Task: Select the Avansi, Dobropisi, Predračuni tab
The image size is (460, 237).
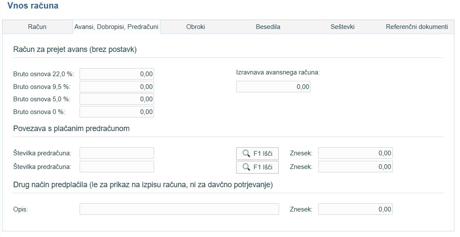Action: pyautogui.click(x=116, y=27)
